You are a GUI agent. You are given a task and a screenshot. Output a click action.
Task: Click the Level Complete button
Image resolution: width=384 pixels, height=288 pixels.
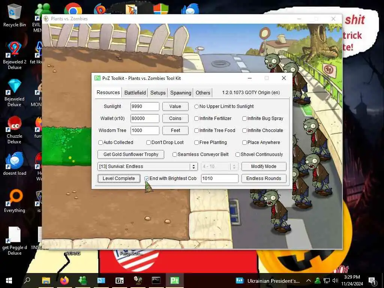point(119,178)
